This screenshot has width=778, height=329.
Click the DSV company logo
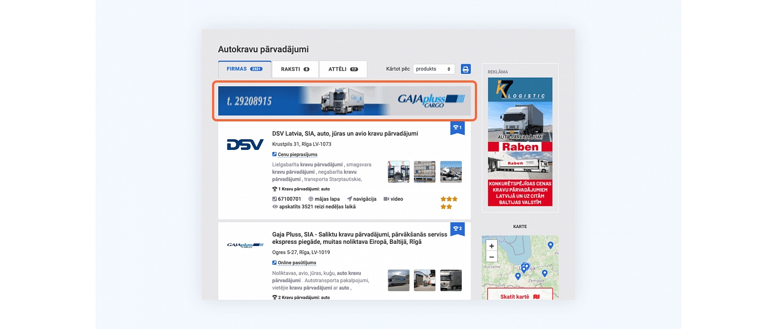click(x=245, y=145)
